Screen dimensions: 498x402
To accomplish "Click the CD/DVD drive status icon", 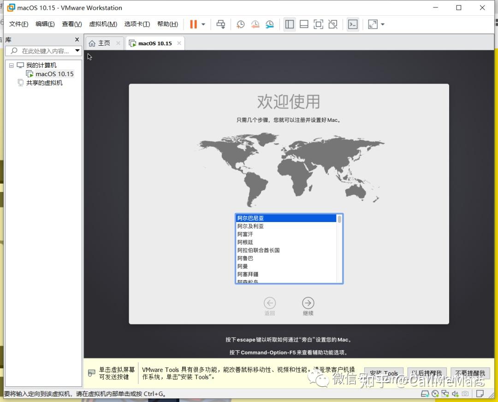I will (x=435, y=394).
